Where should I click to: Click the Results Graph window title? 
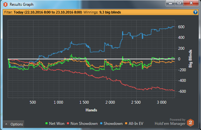tap(22, 4)
